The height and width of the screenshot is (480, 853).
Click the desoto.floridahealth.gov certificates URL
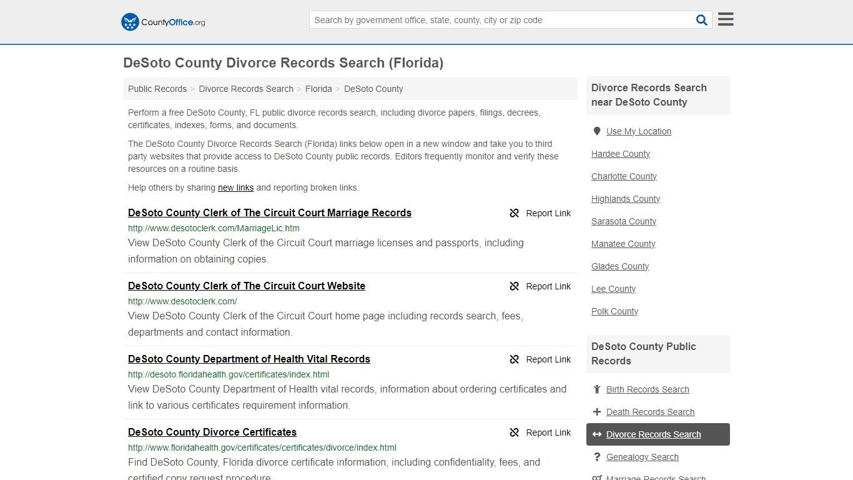click(x=229, y=374)
